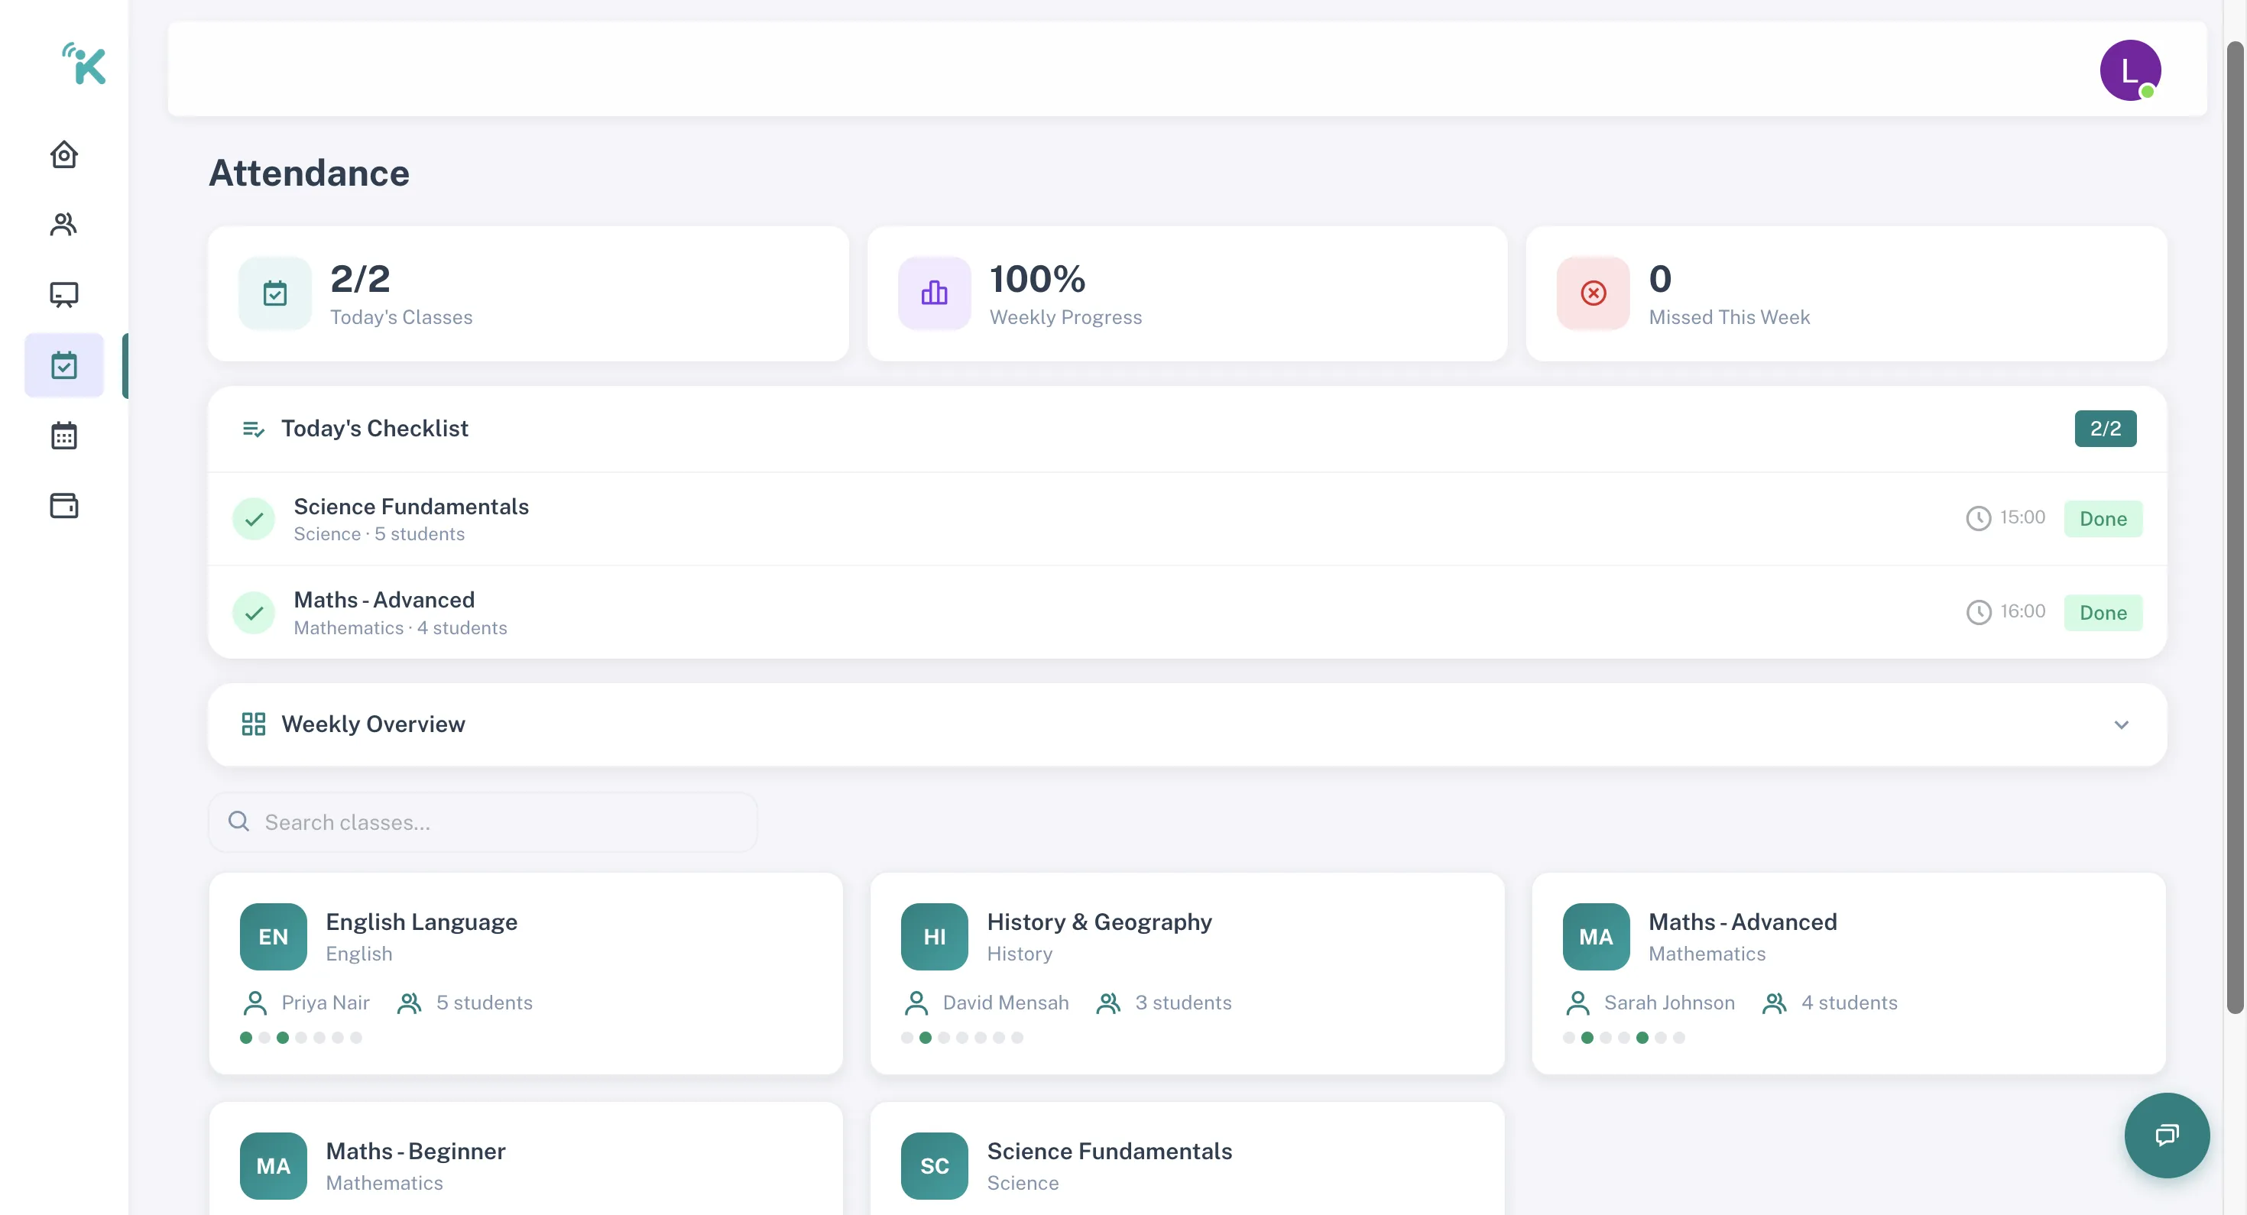
Task: Toggle the checkmark on Maths - Advanced
Action: 253,612
